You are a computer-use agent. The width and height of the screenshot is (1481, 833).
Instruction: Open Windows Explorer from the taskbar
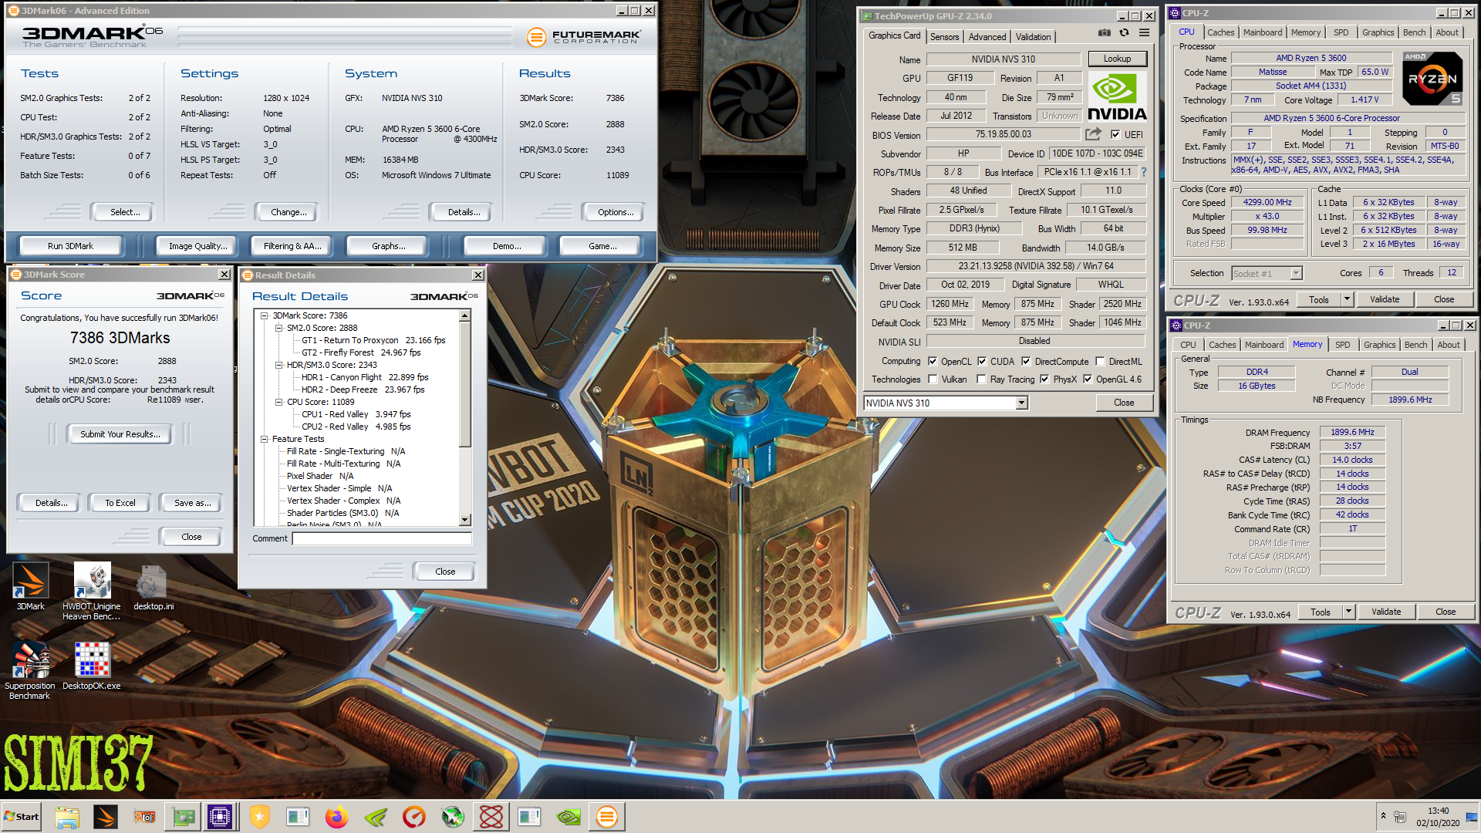point(67,817)
